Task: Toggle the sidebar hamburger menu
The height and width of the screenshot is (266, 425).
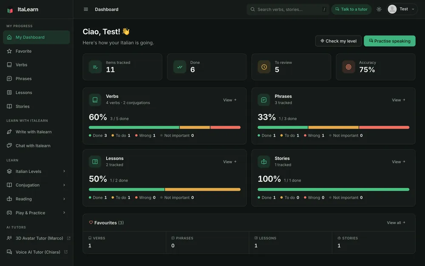Action: point(86,9)
